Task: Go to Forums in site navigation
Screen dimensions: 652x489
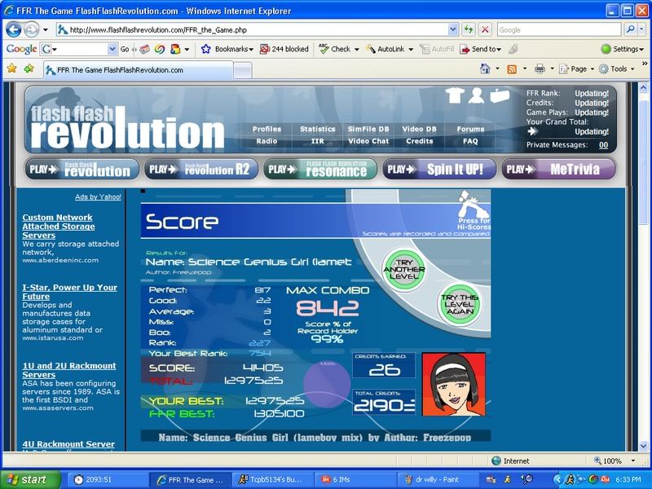Action: [x=470, y=129]
